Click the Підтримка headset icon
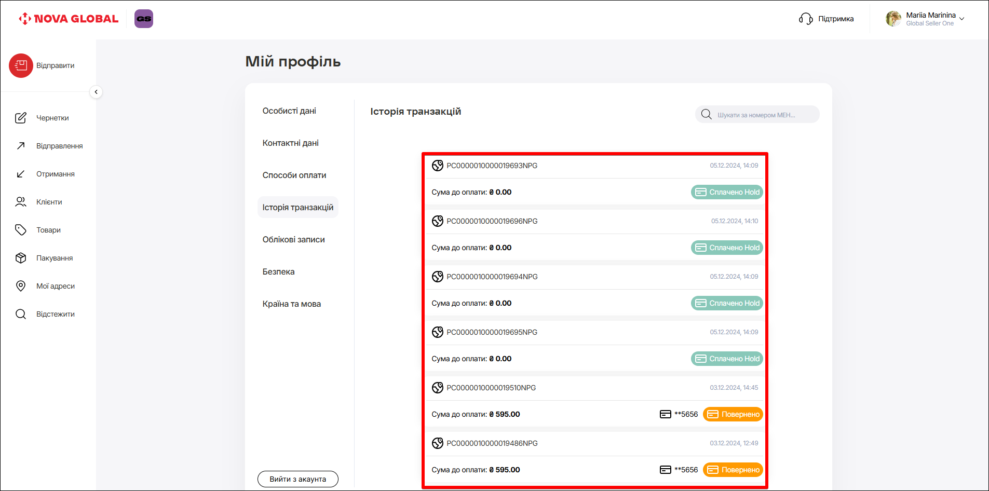 pos(806,19)
